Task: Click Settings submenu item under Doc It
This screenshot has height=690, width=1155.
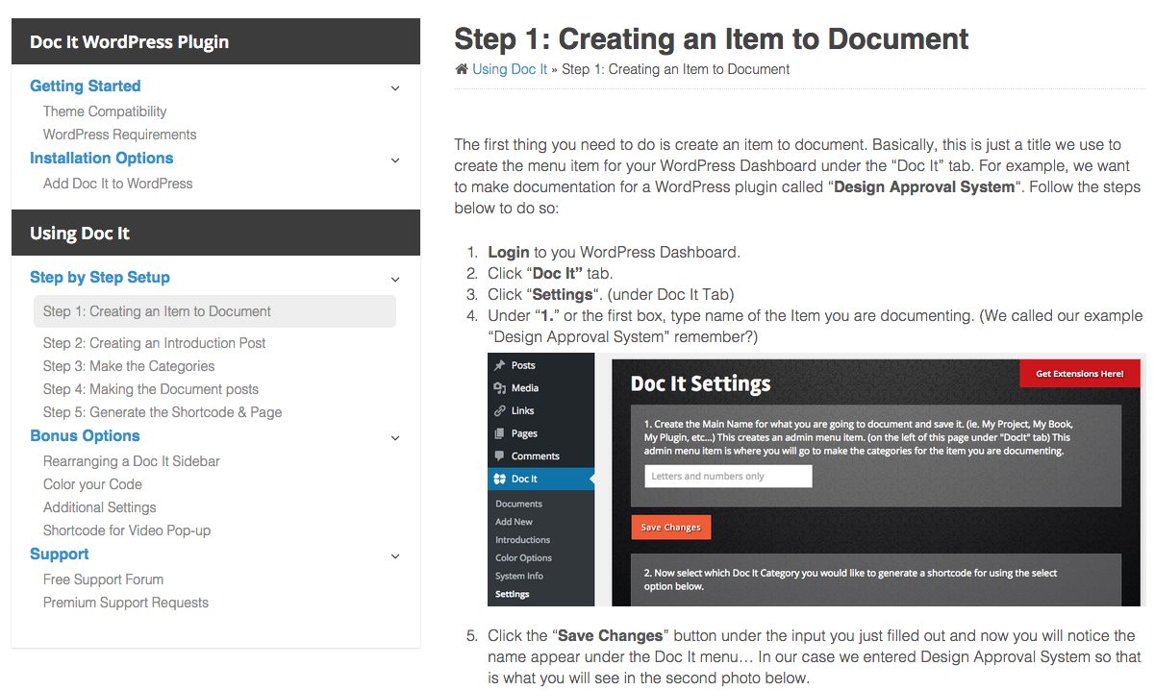Action: 513,594
